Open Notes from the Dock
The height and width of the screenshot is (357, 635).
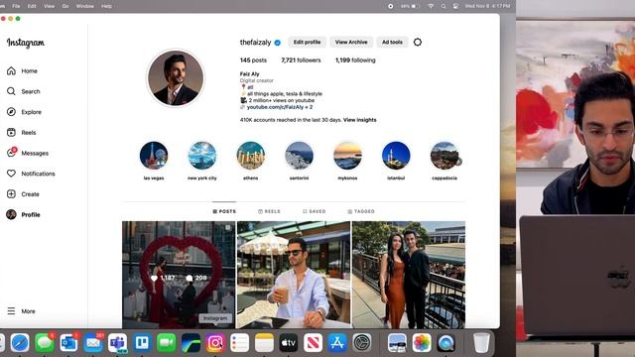point(264,343)
